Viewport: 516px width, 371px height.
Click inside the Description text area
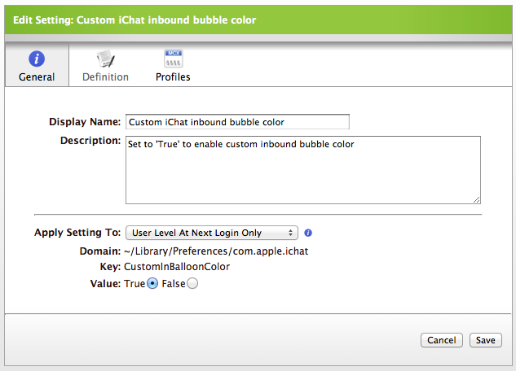pos(303,170)
